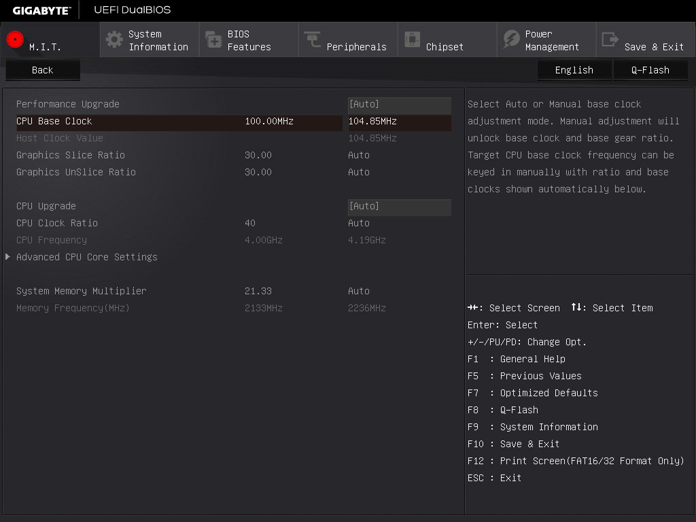Select Graphics Slice Ratio Auto value
The height and width of the screenshot is (522, 696).
pos(359,156)
